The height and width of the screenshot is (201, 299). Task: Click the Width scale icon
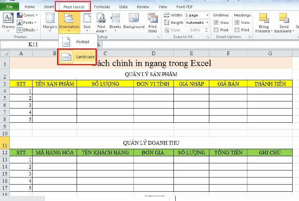166,15
